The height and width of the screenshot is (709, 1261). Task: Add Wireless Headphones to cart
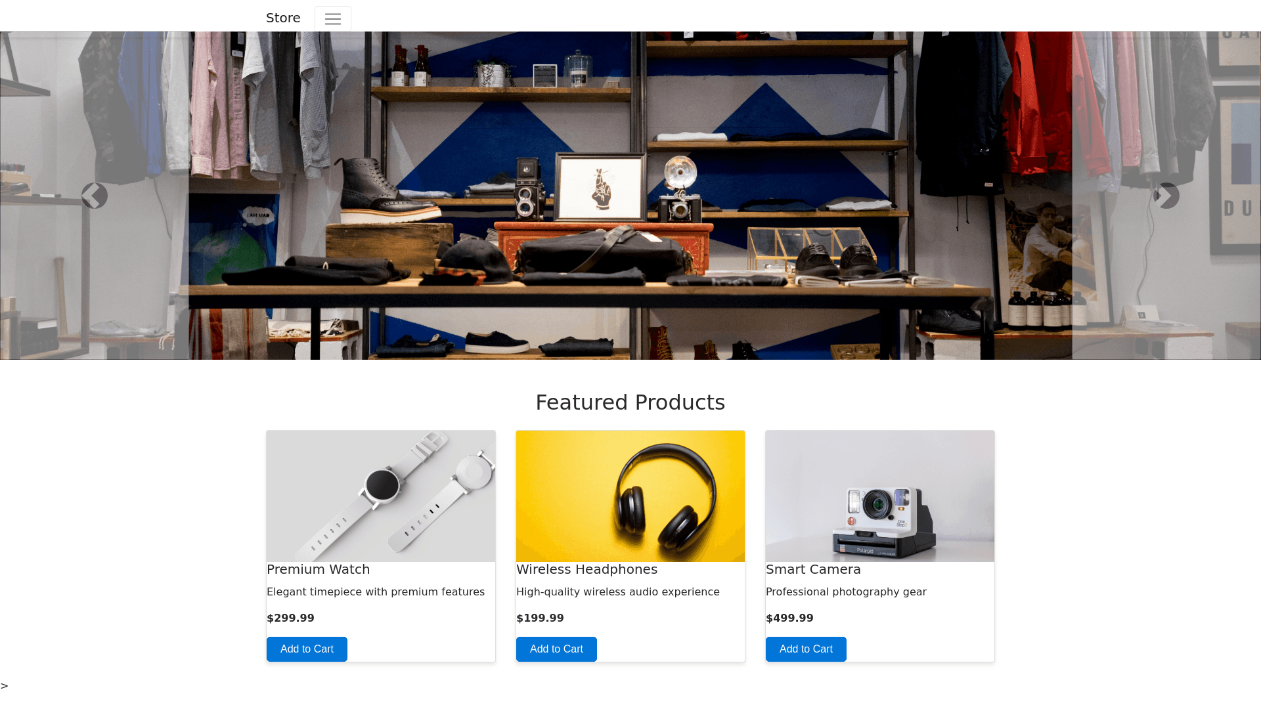click(x=556, y=649)
